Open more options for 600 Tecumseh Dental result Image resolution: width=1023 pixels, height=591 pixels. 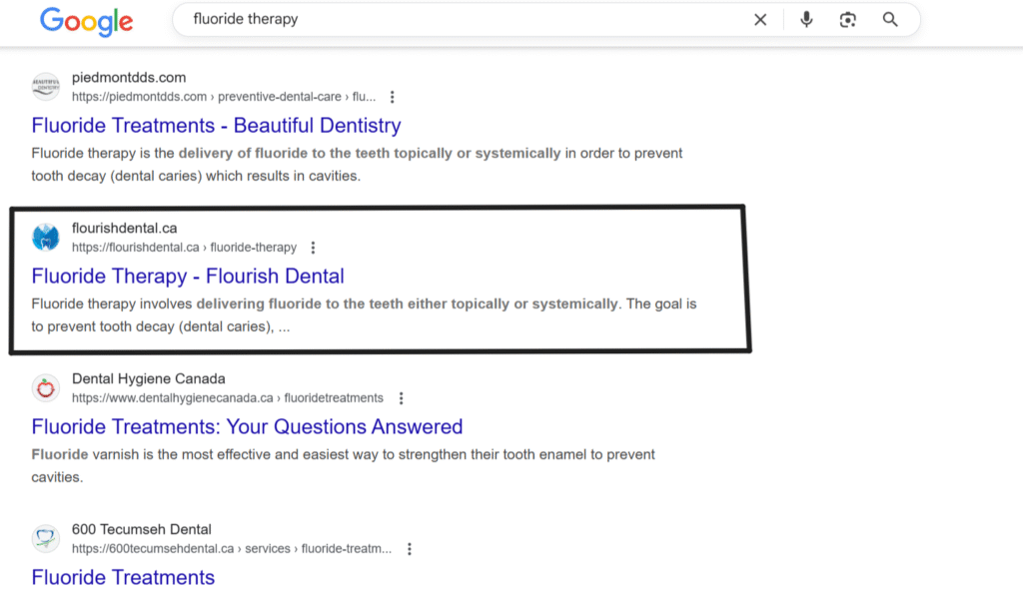click(x=409, y=549)
